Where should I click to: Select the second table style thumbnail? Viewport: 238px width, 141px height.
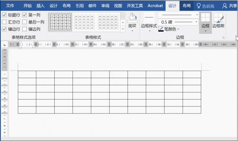tap(84, 22)
